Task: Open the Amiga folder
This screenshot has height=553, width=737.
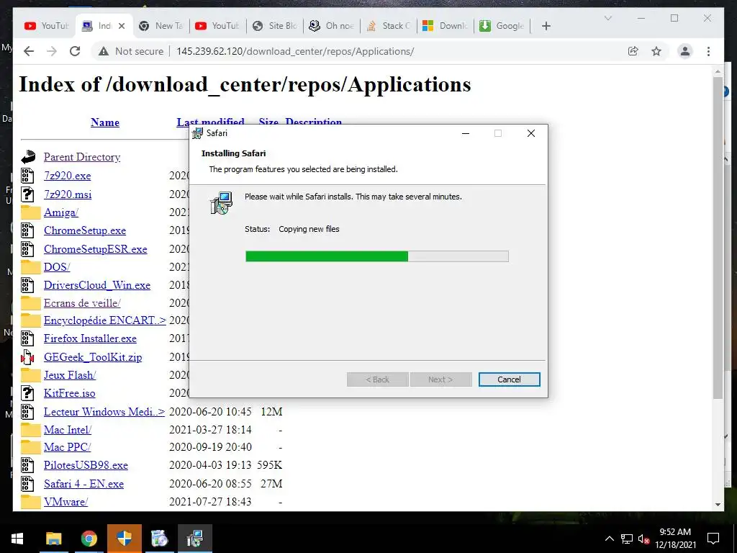Action: pos(61,212)
